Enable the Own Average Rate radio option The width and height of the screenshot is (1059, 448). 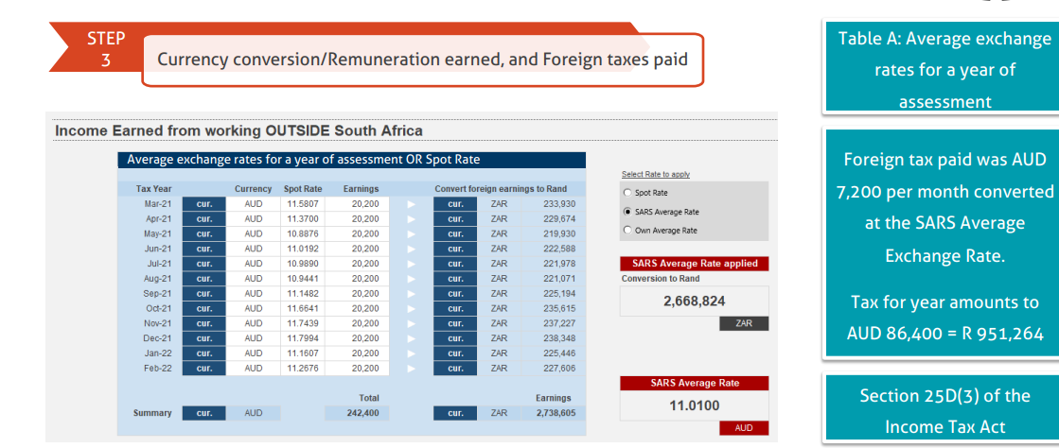(627, 230)
